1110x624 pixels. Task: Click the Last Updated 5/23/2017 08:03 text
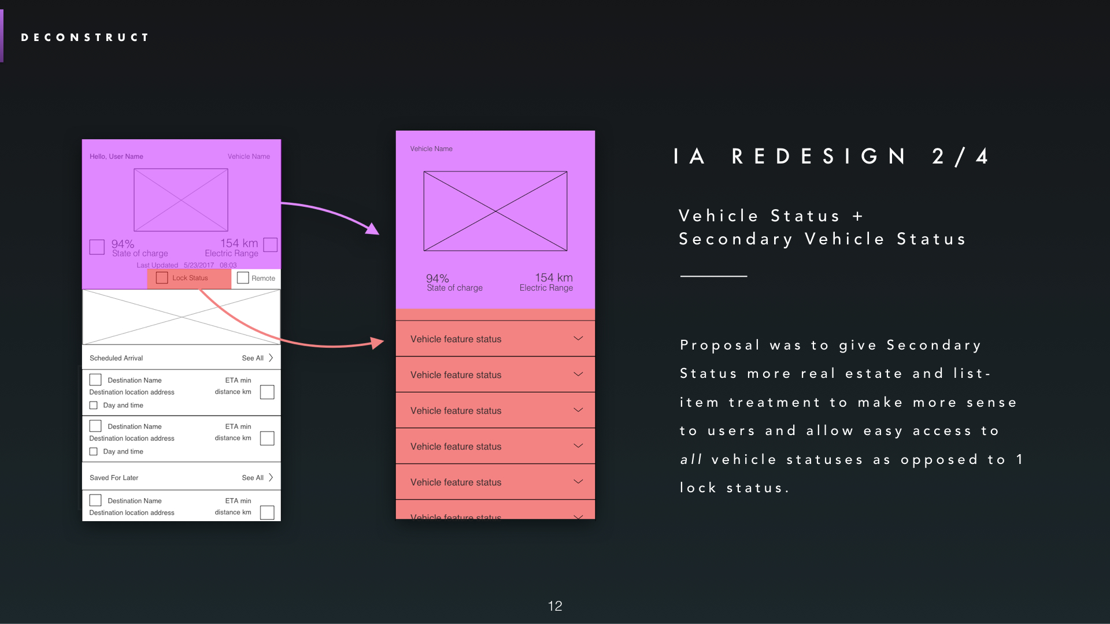coord(187,265)
